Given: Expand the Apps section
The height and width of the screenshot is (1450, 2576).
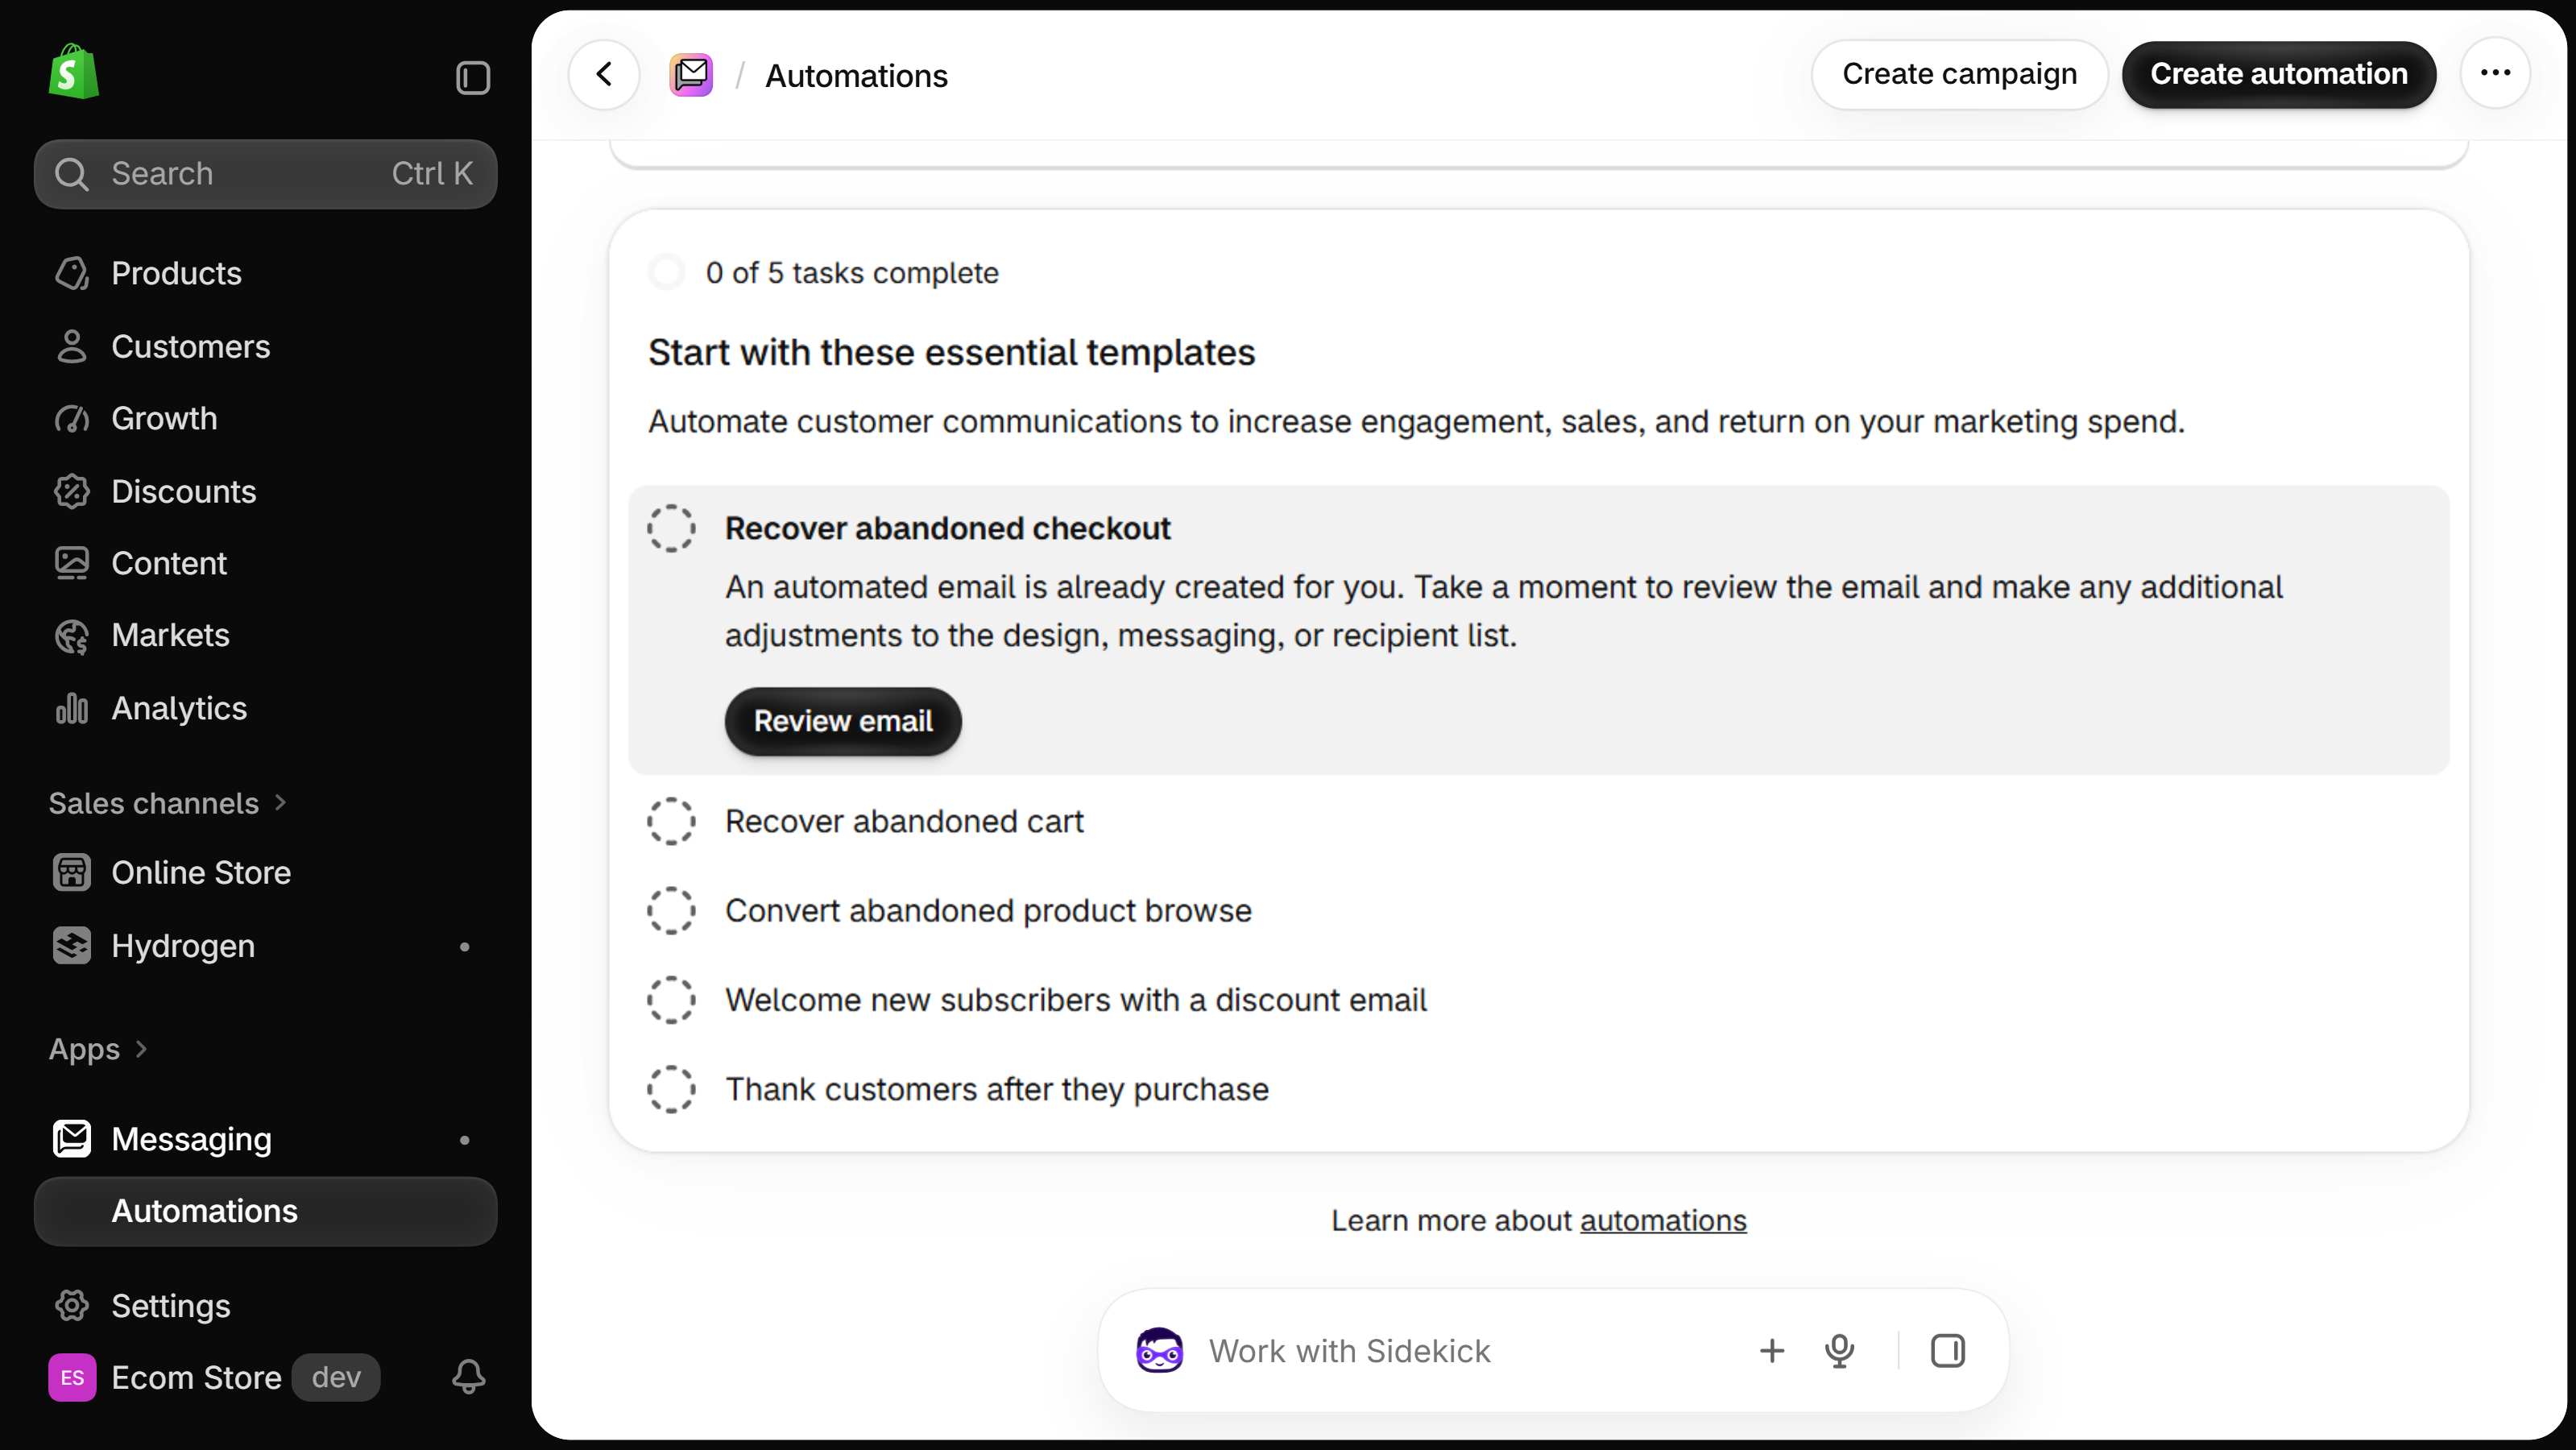Looking at the screenshot, I should [x=98, y=1049].
